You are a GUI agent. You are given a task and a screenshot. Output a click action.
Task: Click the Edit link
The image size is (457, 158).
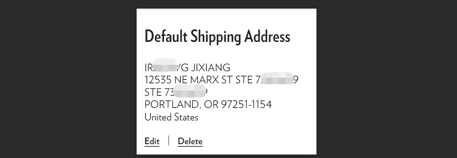[152, 142]
